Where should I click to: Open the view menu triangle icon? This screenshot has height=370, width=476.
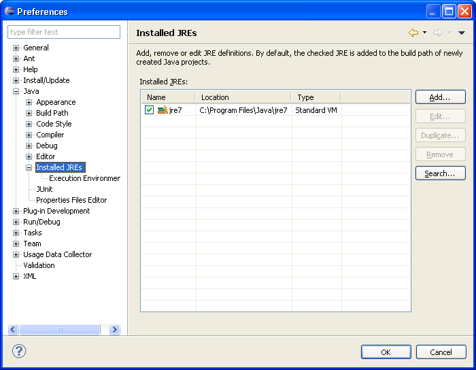point(461,33)
